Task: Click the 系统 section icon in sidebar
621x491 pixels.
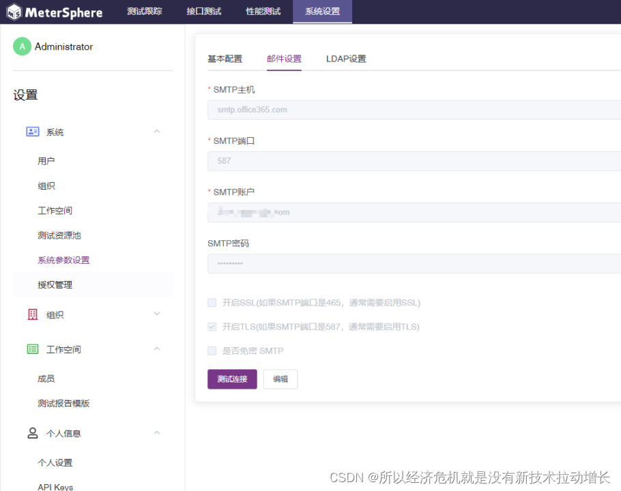Action: click(x=32, y=131)
